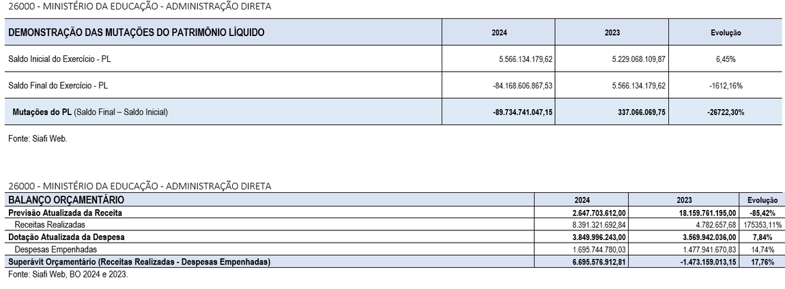
Task: Select the -84.168.606.867,53 value cell
Action: (x=522, y=86)
